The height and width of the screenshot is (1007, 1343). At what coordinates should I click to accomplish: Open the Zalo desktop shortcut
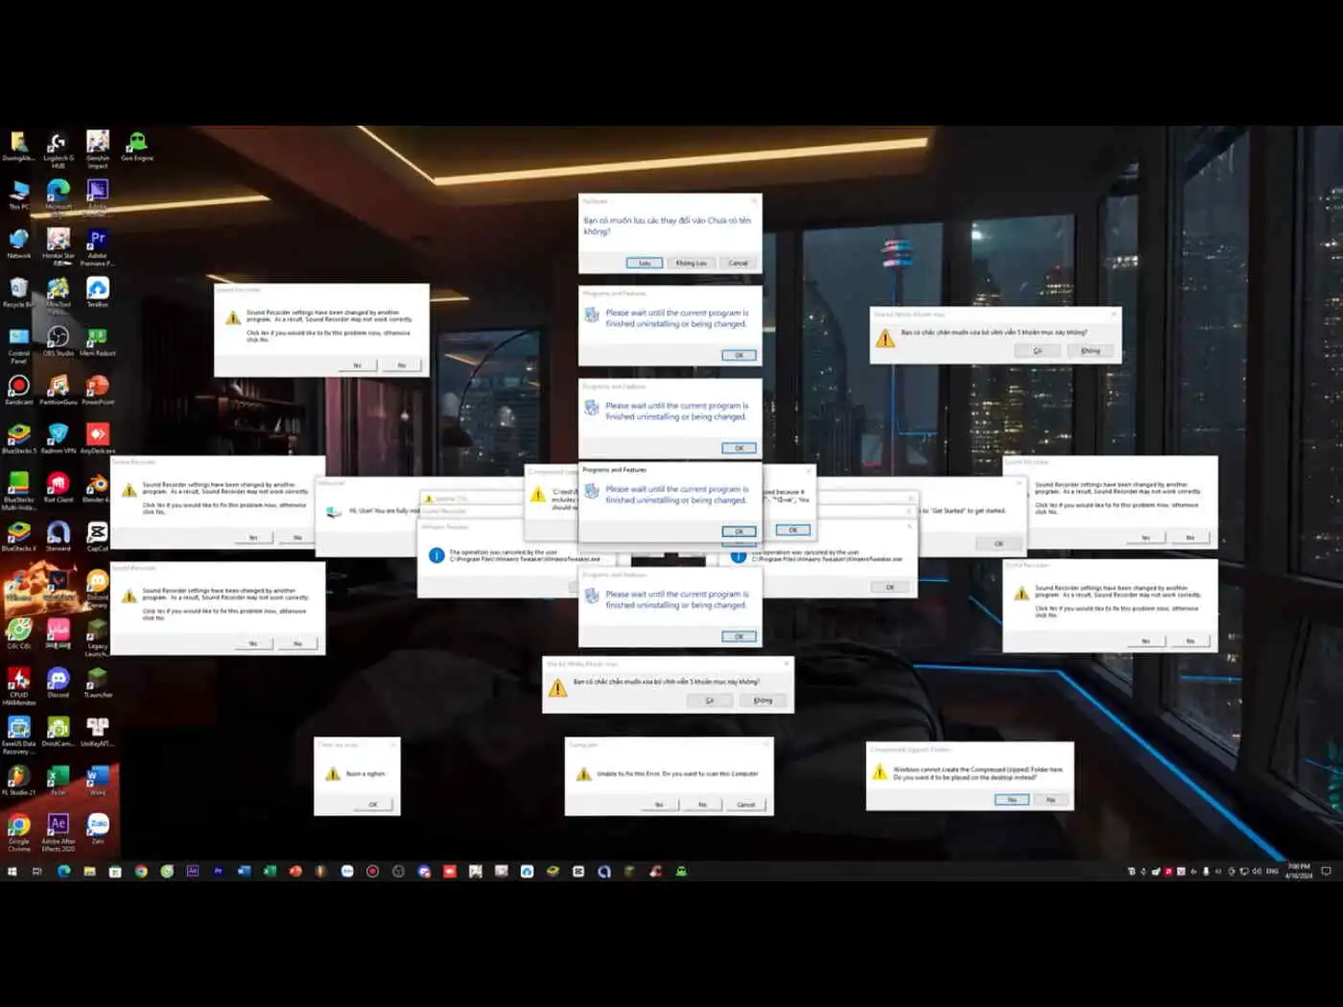[x=97, y=830]
